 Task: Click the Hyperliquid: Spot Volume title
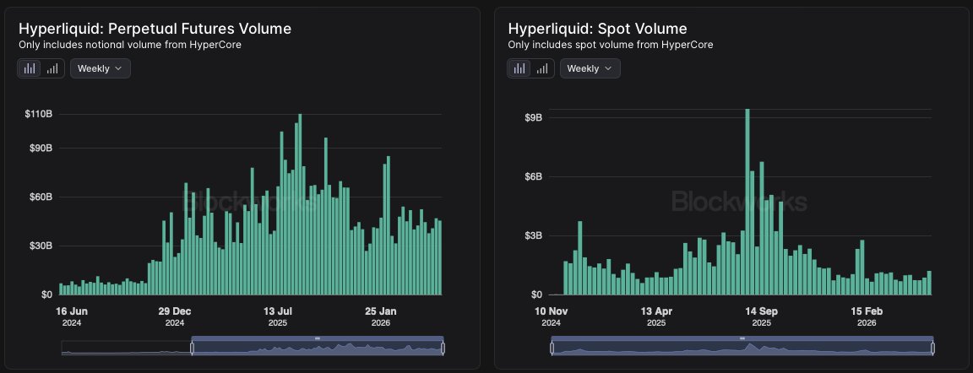pos(597,29)
